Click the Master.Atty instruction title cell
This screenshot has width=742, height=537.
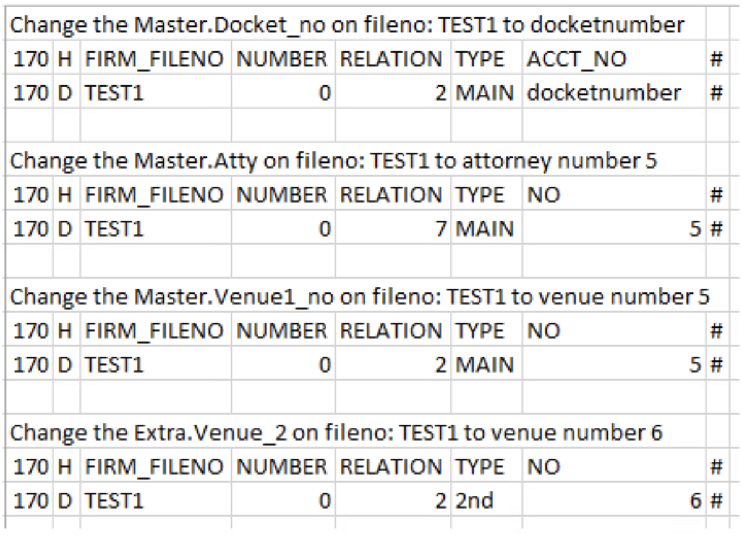click(x=333, y=161)
